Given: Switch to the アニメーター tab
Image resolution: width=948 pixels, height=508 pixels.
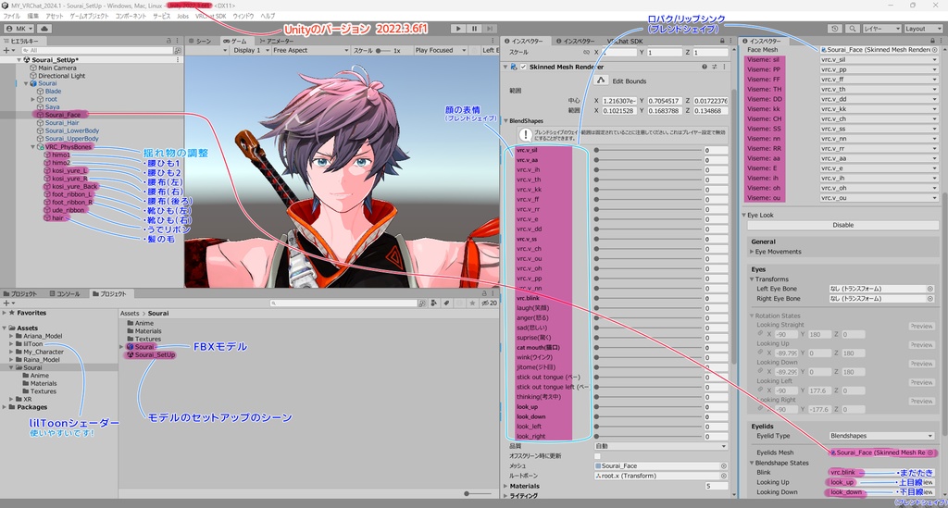Looking at the screenshot, I should click(x=276, y=41).
